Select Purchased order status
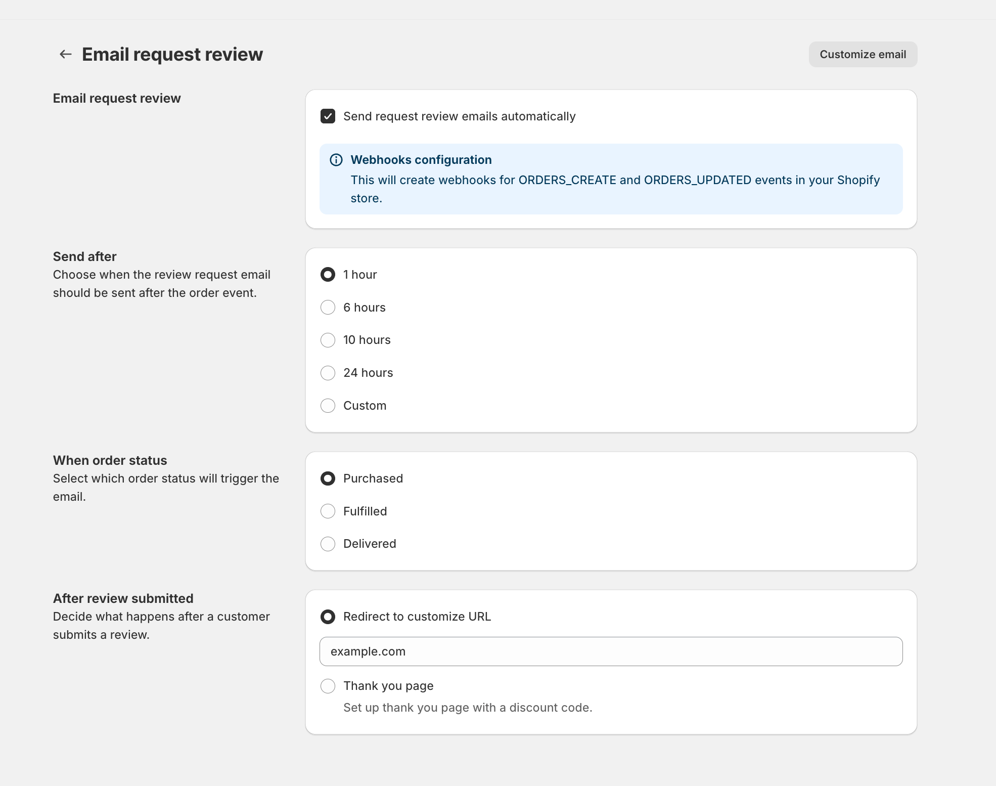The height and width of the screenshot is (786, 996). 328,478
